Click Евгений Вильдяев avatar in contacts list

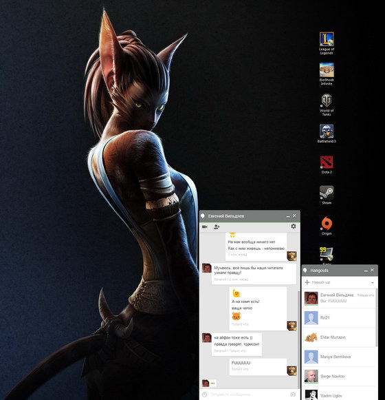311,298
